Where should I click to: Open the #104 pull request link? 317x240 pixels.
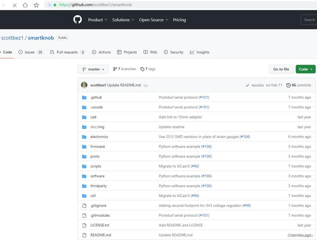[245, 137]
